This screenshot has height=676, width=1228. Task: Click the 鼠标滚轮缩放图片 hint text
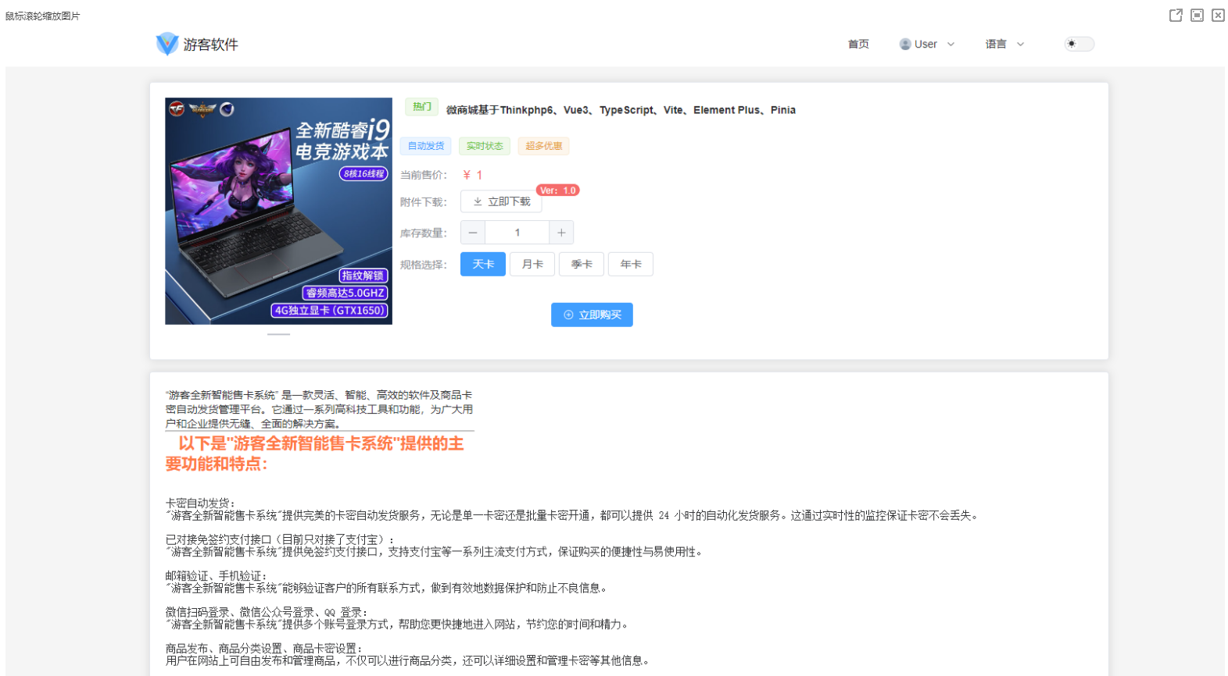click(x=43, y=16)
